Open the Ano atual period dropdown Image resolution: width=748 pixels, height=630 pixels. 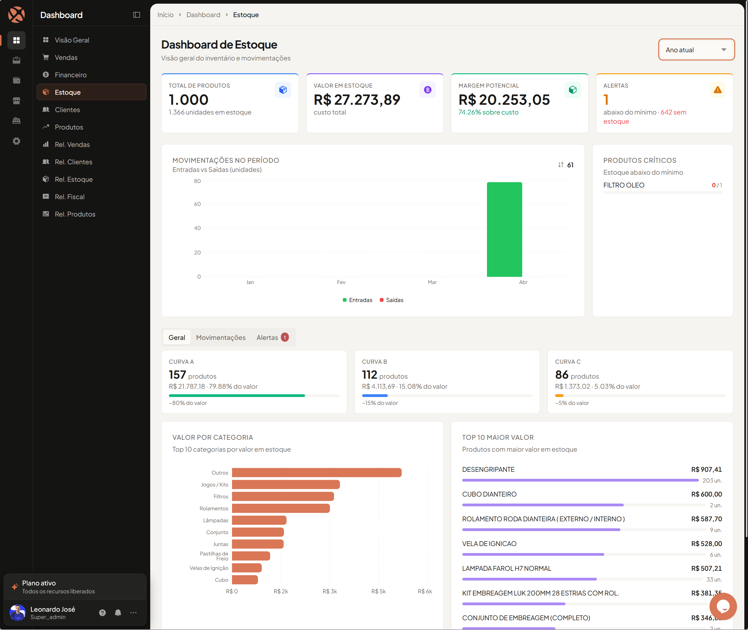[696, 50]
